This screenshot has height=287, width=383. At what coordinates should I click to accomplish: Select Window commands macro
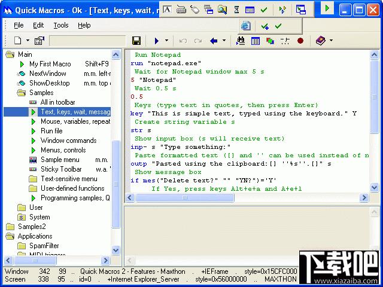click(68, 141)
